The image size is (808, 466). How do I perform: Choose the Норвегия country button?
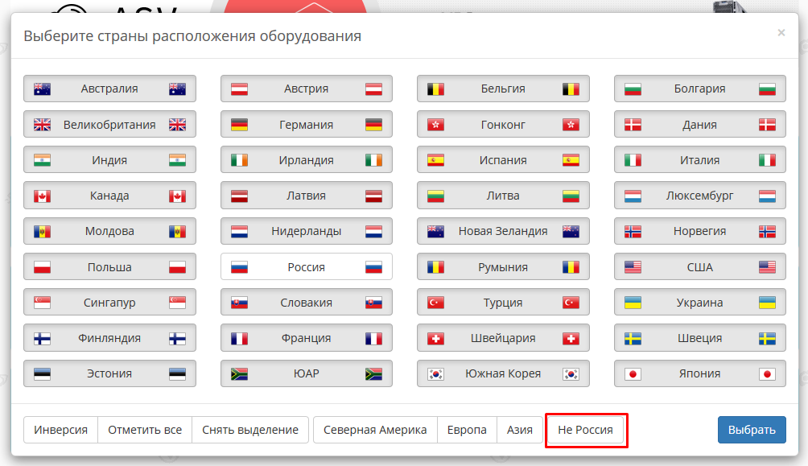pyautogui.click(x=700, y=231)
